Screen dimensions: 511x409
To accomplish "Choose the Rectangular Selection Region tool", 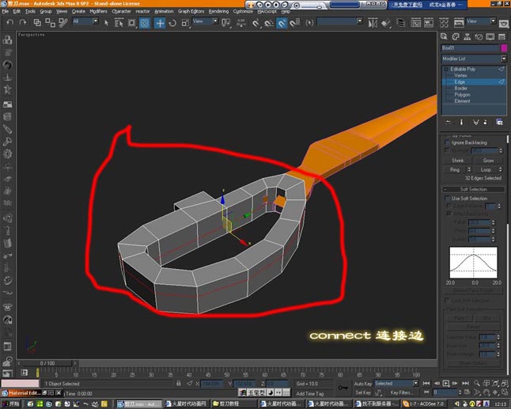I will click(131, 22).
